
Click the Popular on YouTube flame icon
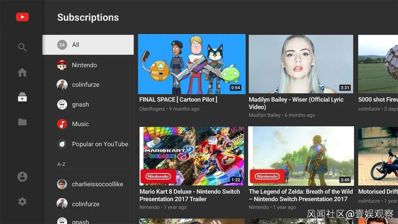click(62, 144)
